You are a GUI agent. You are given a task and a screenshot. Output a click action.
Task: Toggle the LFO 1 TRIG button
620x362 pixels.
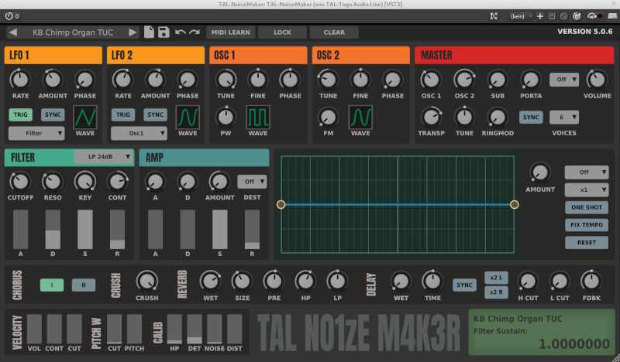pyautogui.click(x=21, y=114)
